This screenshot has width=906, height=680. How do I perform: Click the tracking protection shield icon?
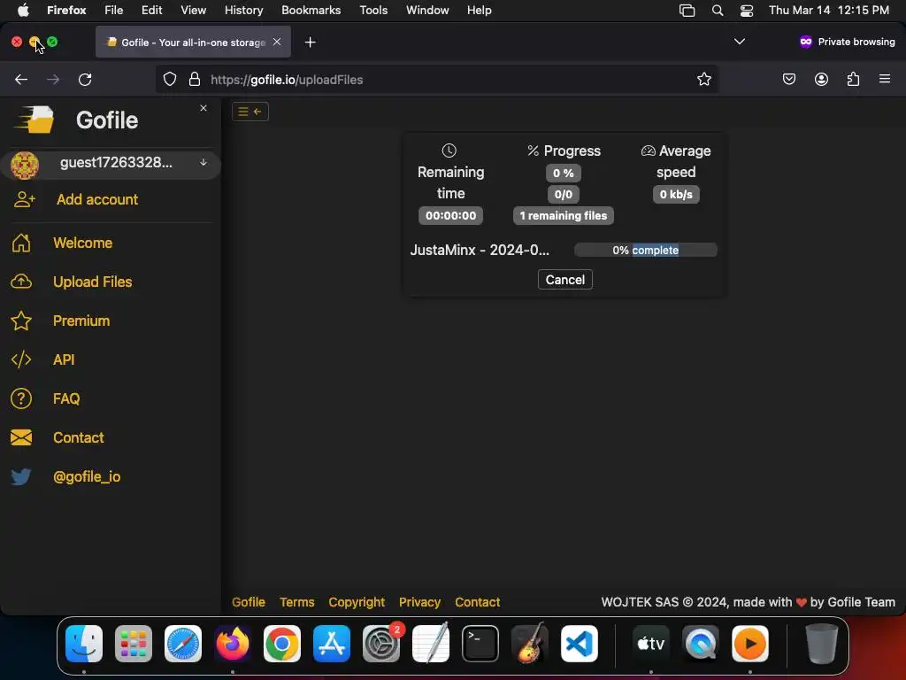[x=169, y=79]
